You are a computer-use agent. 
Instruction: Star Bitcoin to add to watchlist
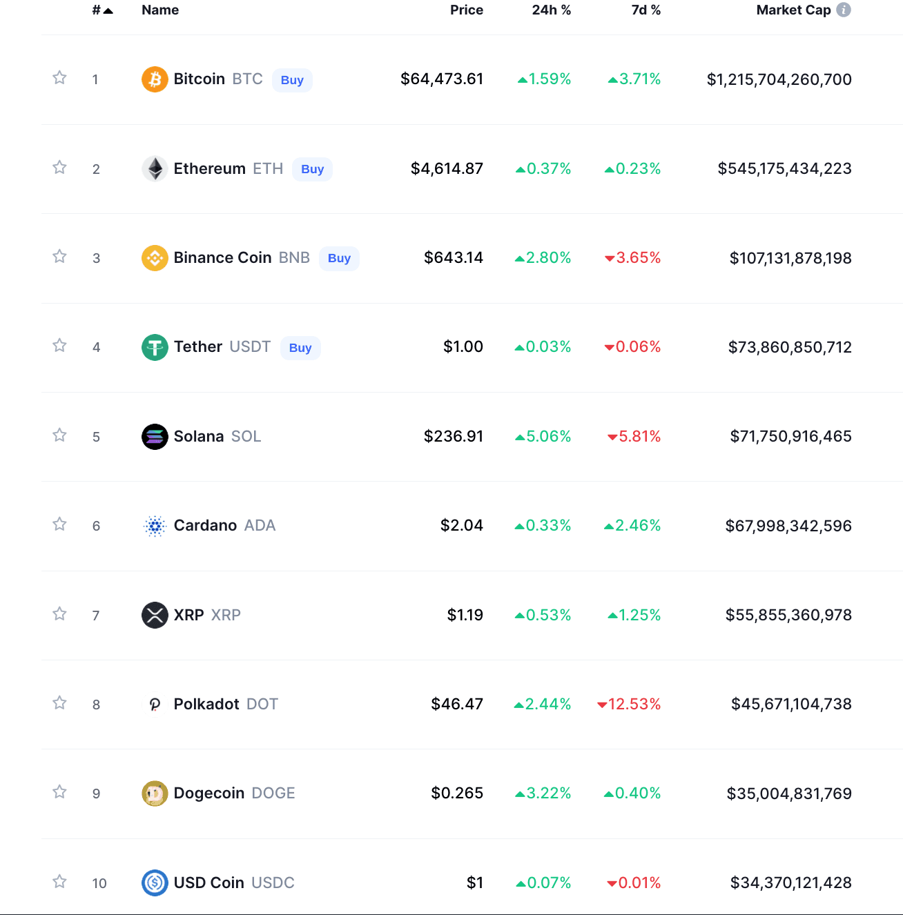60,77
